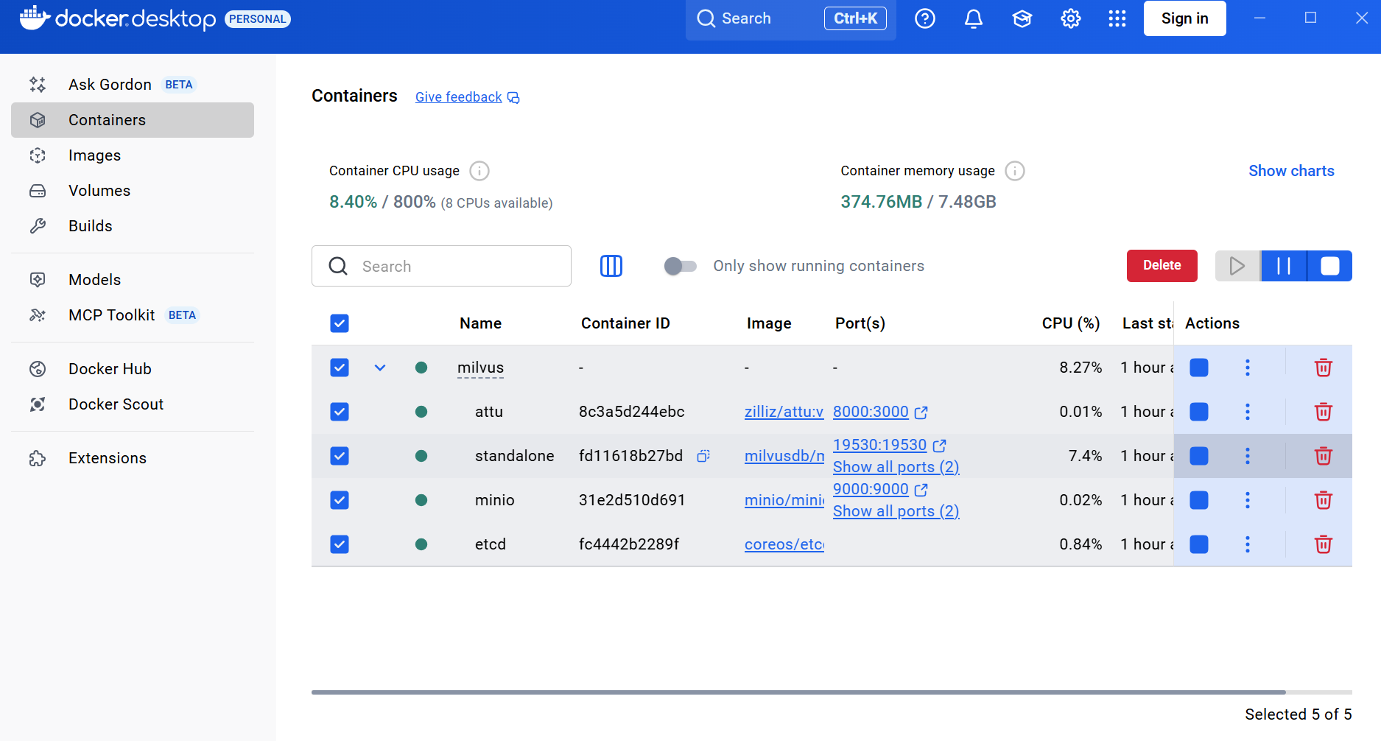Image resolution: width=1381 pixels, height=741 pixels.
Task: Open more actions menu for standalone
Action: (1248, 456)
